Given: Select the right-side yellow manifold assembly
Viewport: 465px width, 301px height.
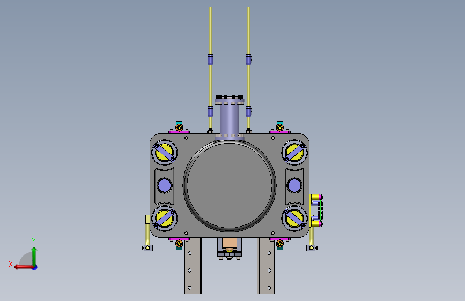Looking at the screenshot, I should [316, 210].
